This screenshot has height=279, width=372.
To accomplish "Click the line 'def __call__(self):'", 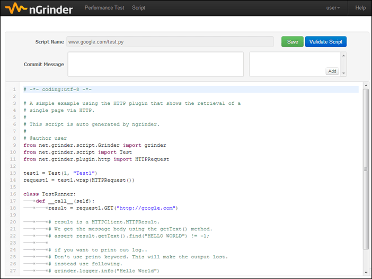I will point(65,201).
